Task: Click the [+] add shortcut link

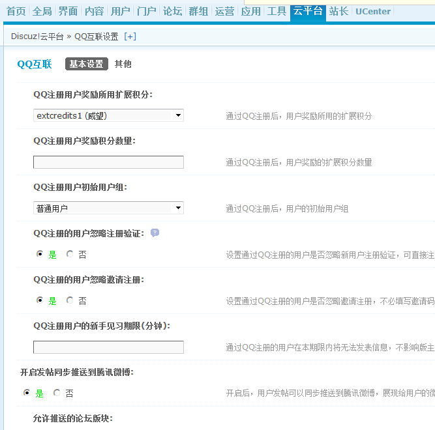Action: (x=130, y=36)
